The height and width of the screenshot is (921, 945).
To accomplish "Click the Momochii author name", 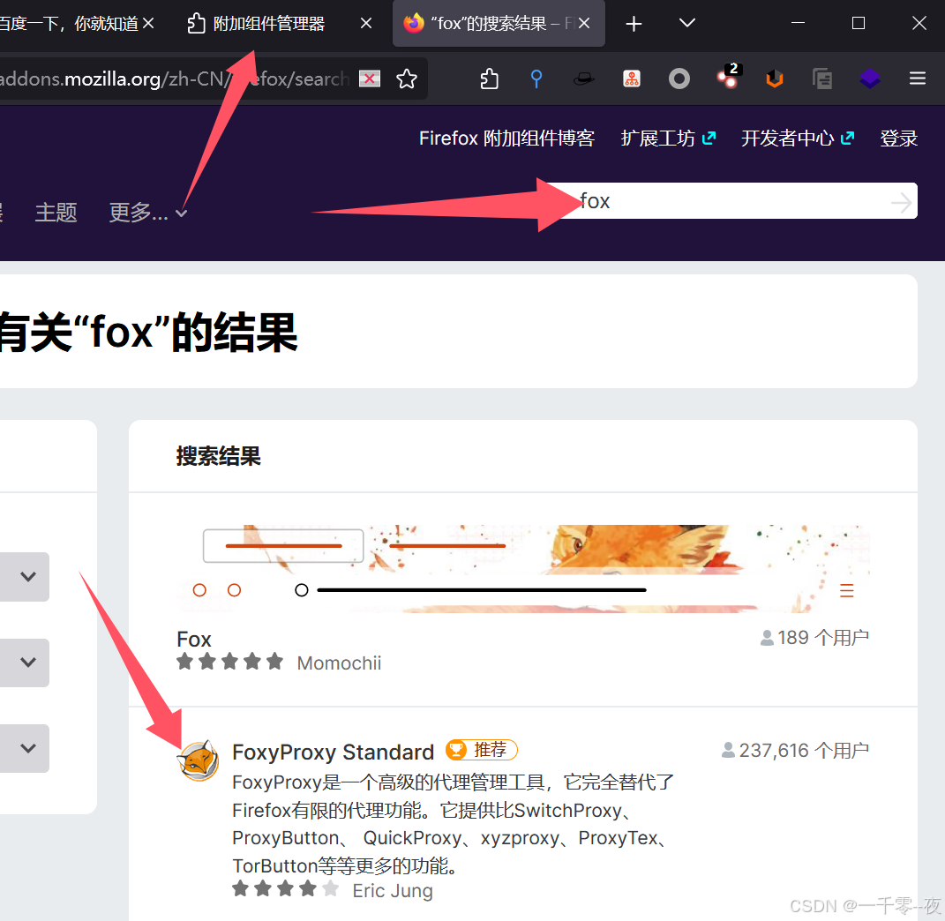I will 339,663.
